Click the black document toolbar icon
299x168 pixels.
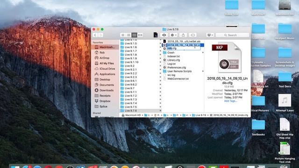pyautogui.click(x=156, y=35)
